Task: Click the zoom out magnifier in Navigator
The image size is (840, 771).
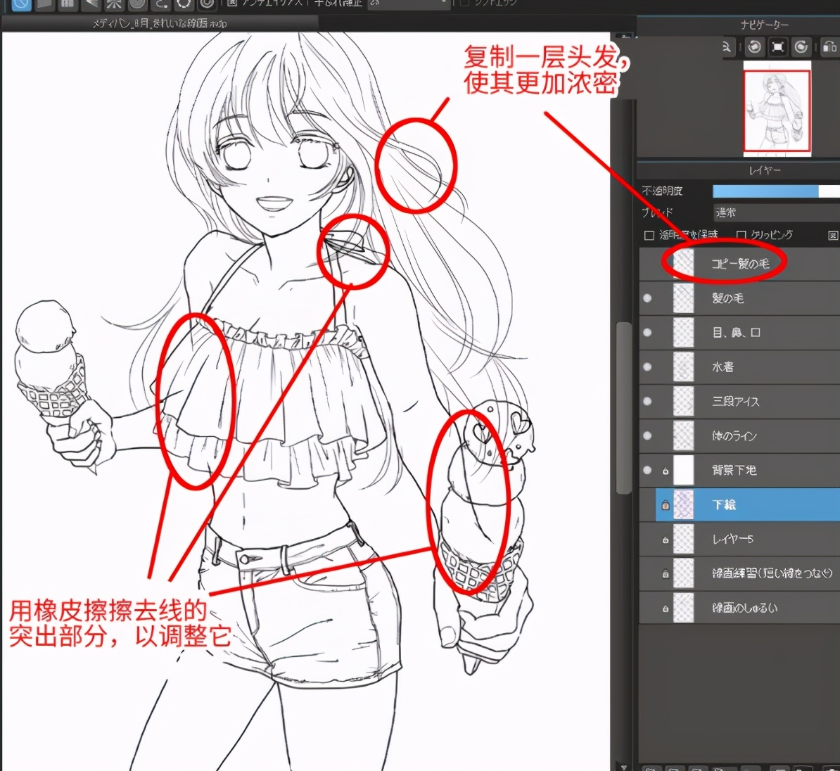Action: (727, 47)
